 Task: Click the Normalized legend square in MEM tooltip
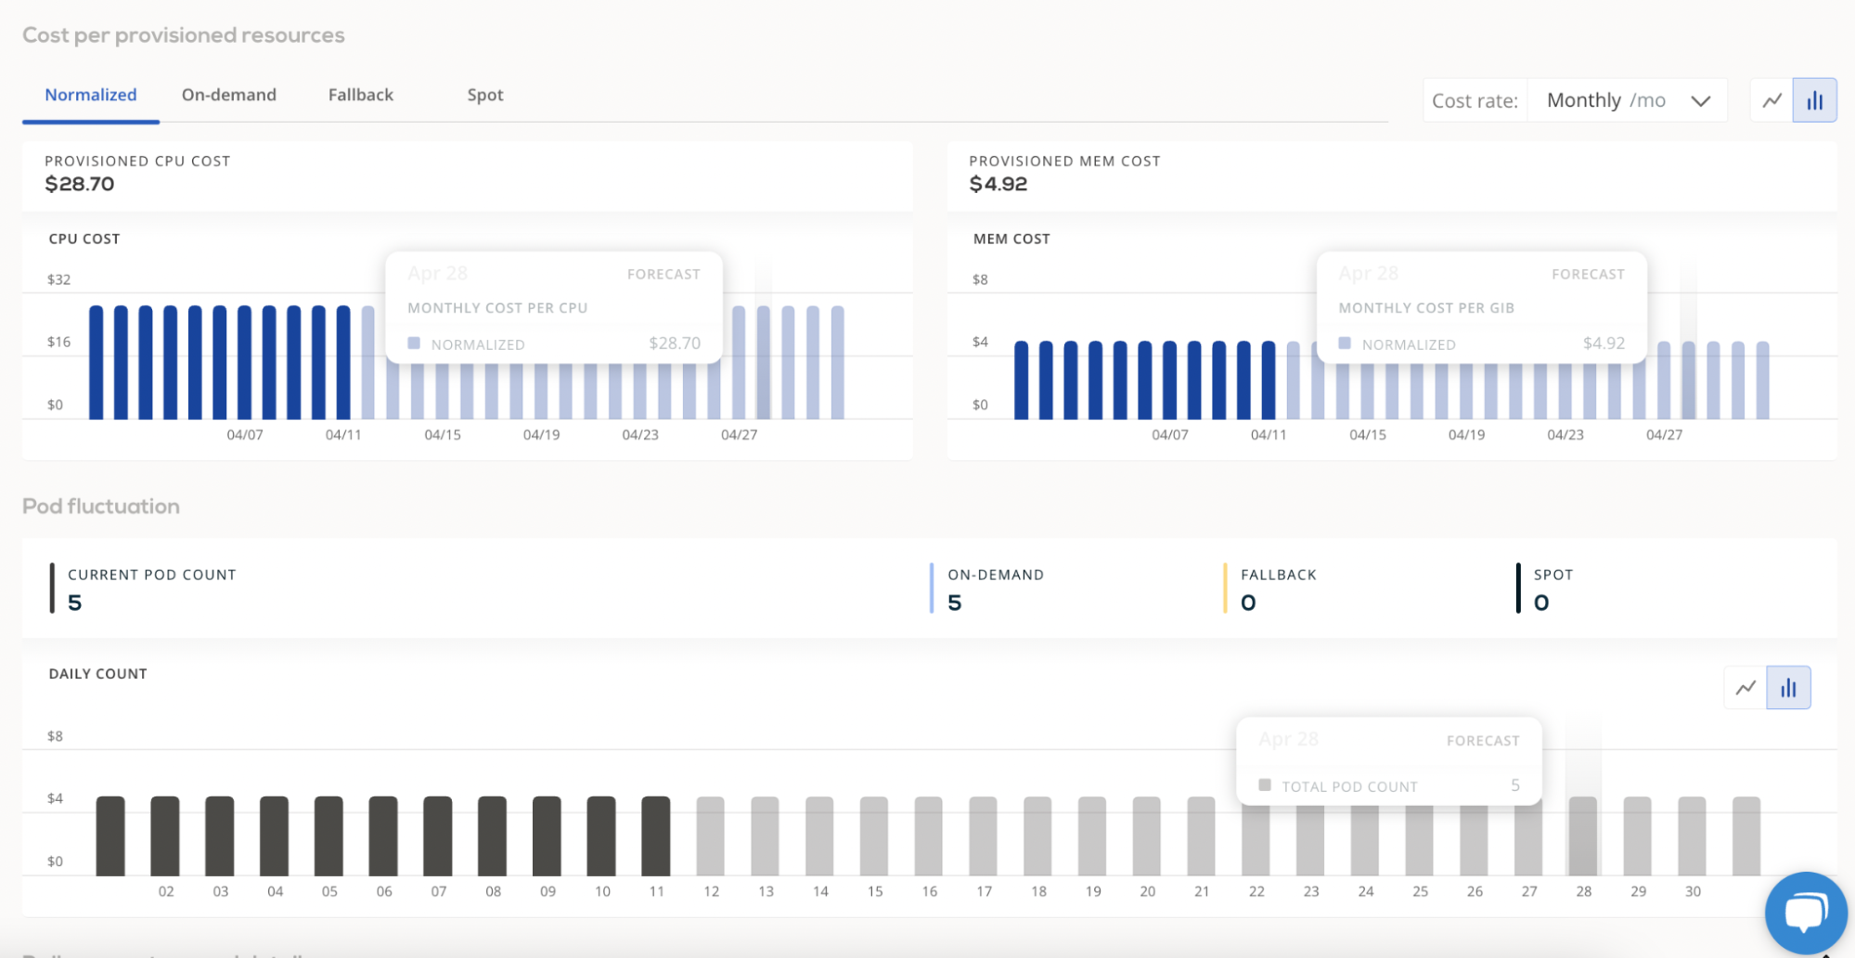pyautogui.click(x=1345, y=343)
